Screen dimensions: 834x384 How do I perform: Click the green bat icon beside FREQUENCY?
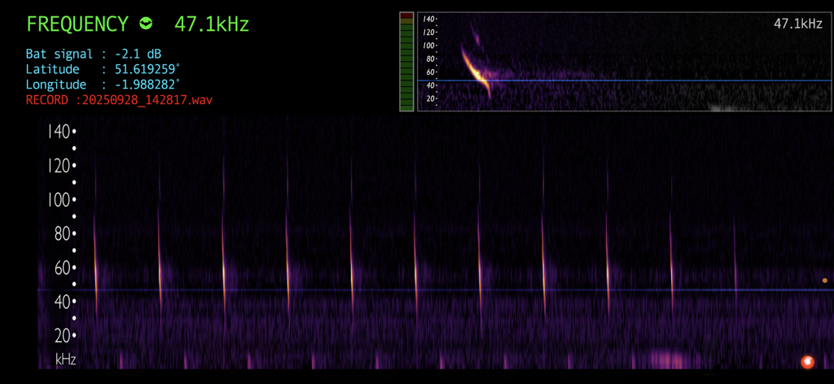[146, 24]
